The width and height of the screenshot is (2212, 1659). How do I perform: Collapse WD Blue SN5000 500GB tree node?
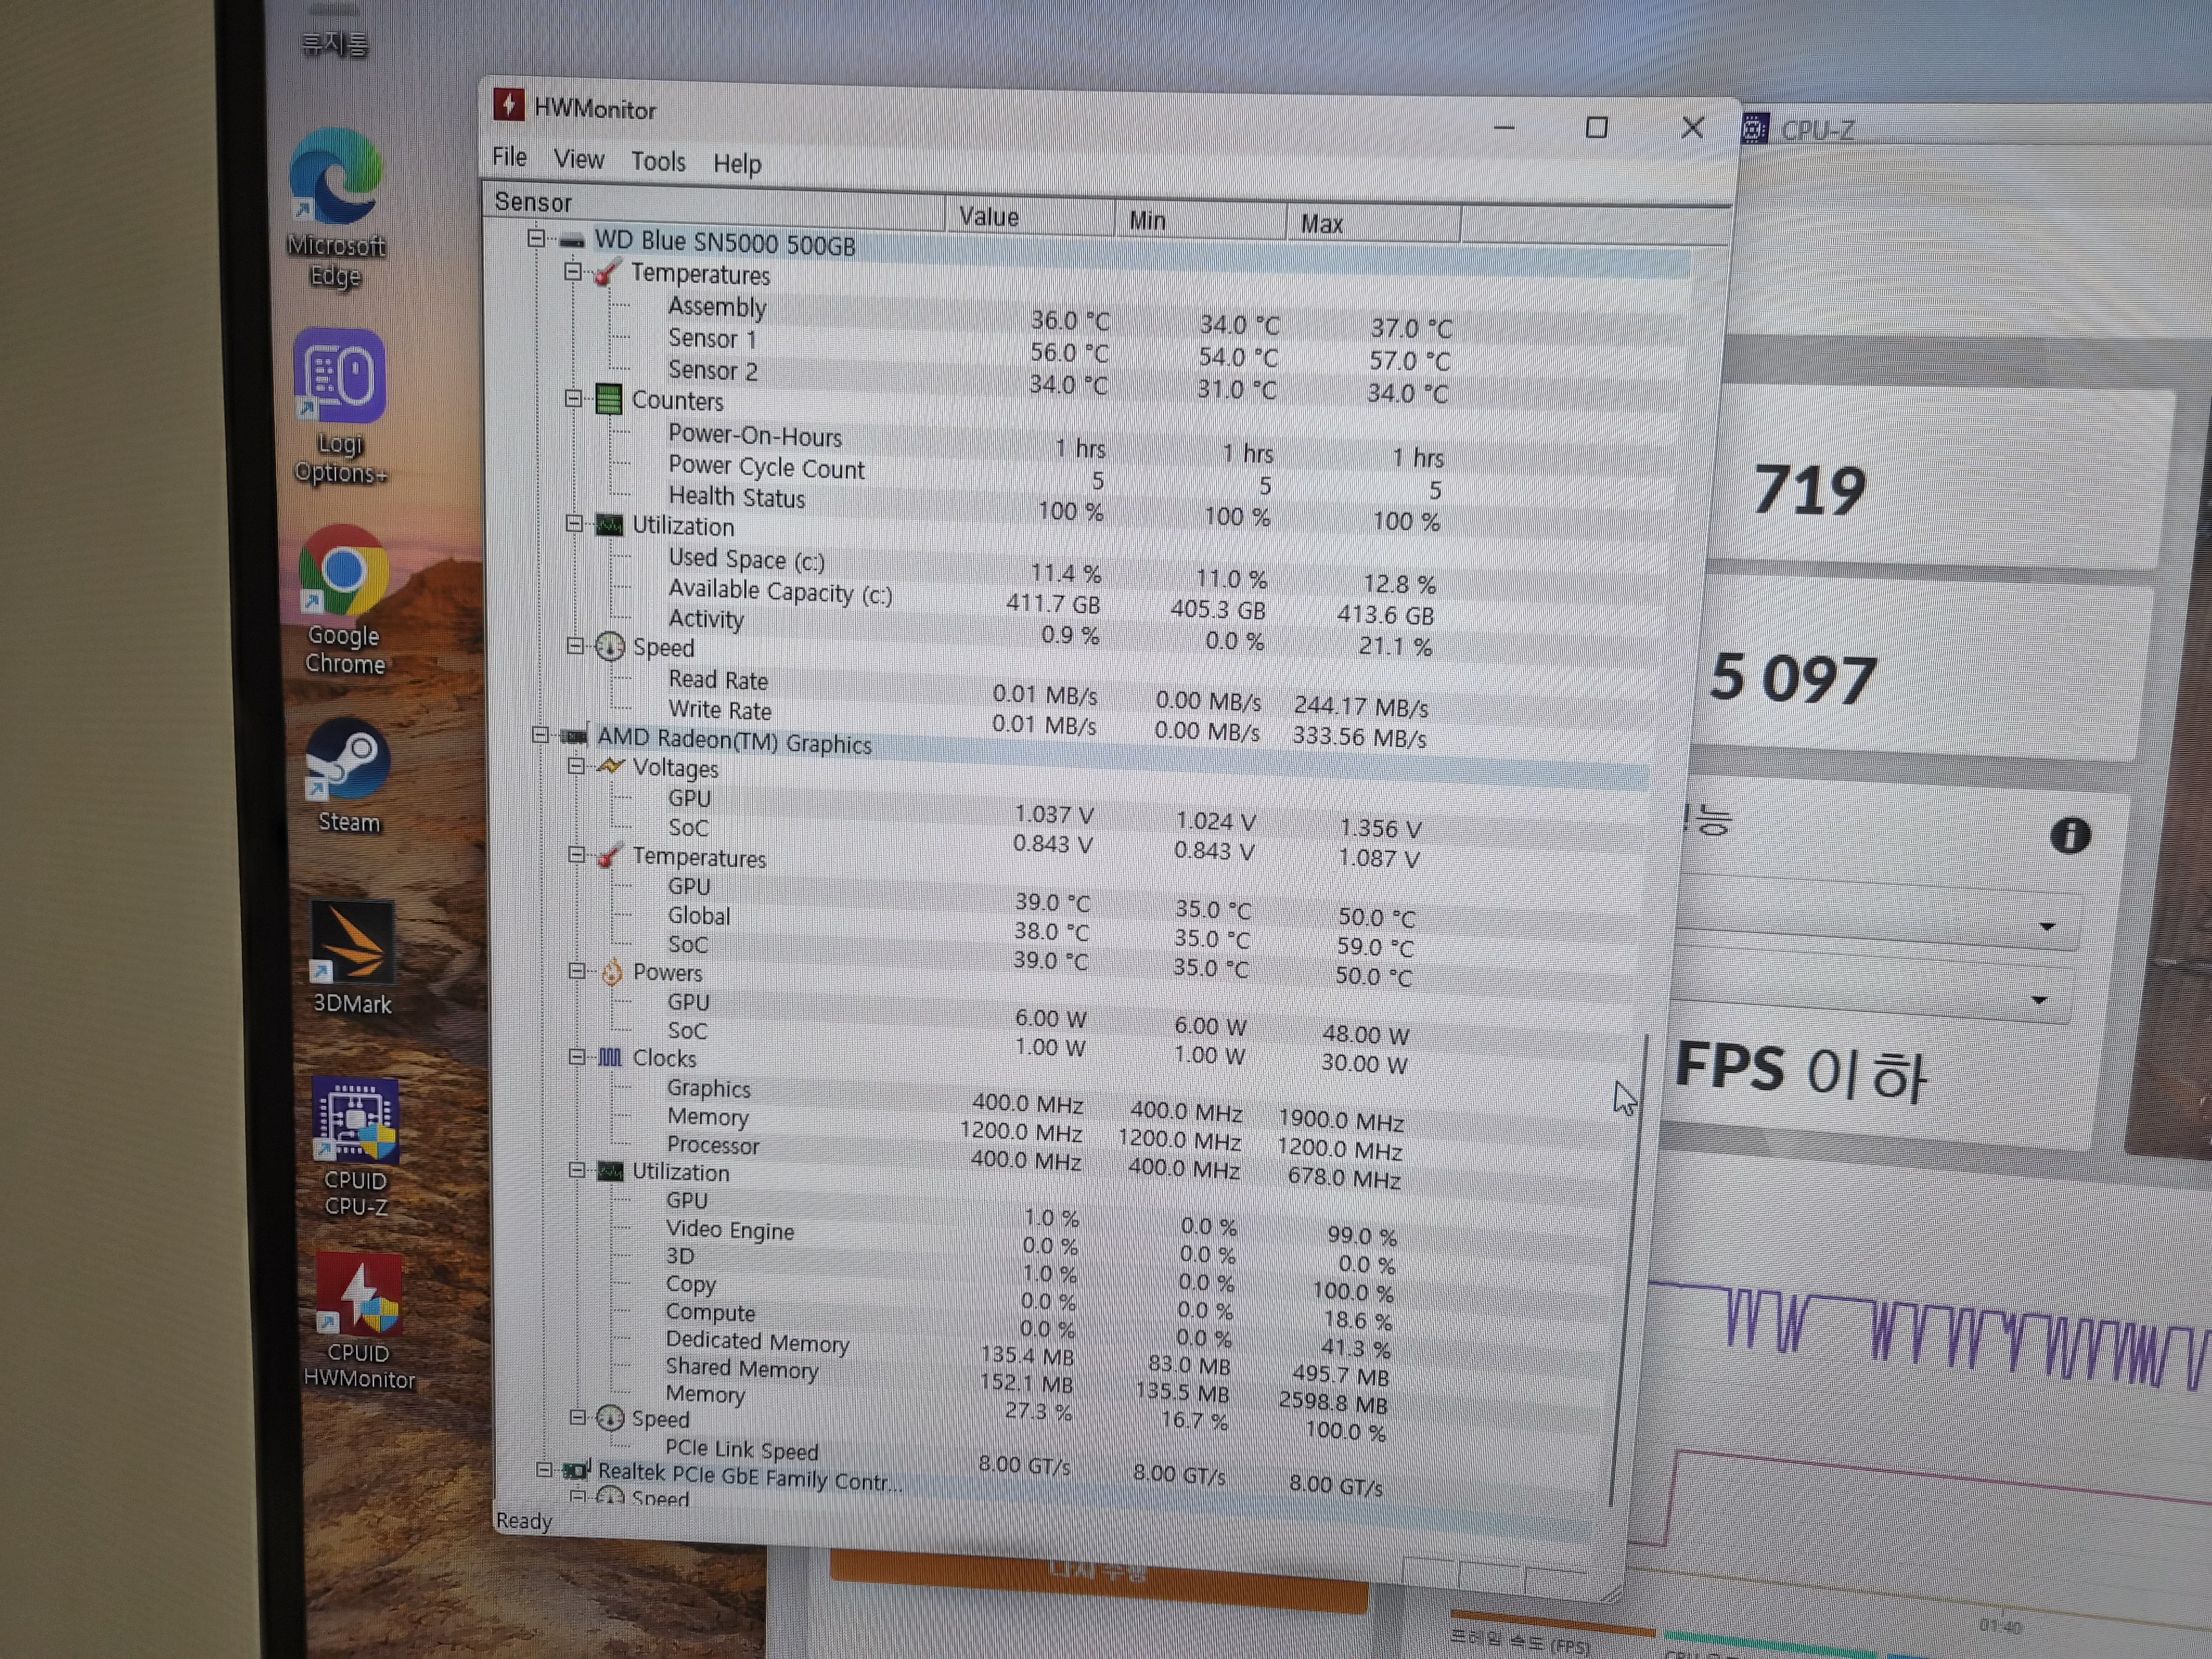pos(537,238)
